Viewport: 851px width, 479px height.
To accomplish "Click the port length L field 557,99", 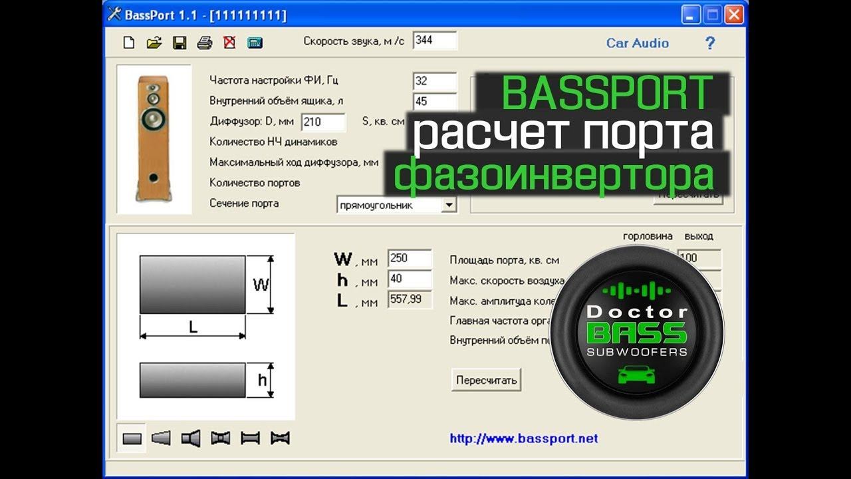I will (410, 299).
